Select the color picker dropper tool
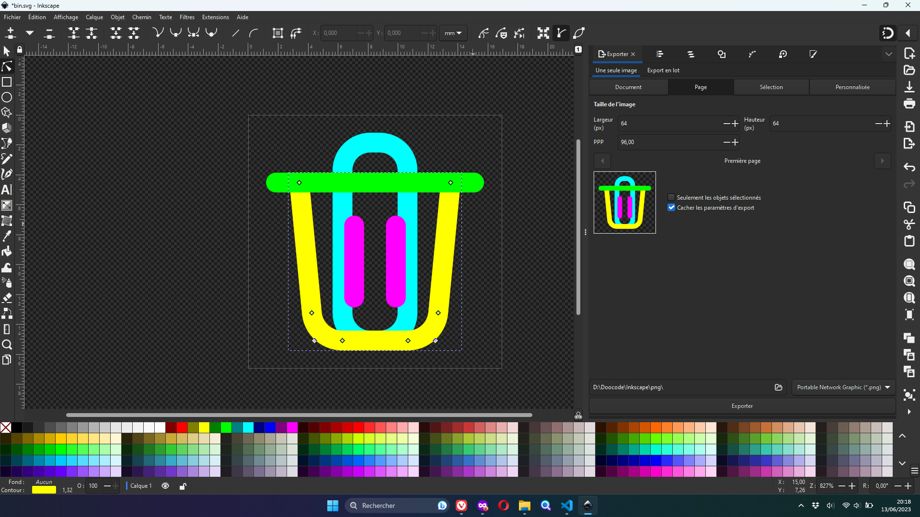 [7, 236]
